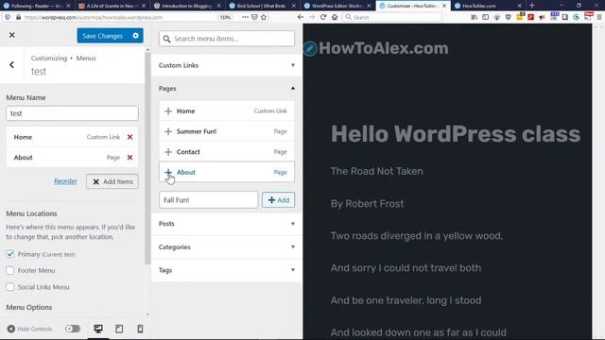Add the Summer Fun! page via plus icon
The image size is (605, 340).
[168, 131]
